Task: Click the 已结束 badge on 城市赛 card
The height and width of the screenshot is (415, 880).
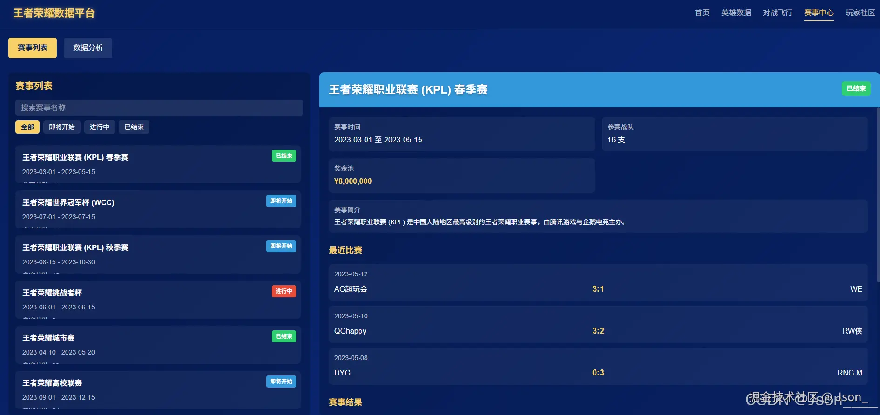Action: tap(284, 336)
